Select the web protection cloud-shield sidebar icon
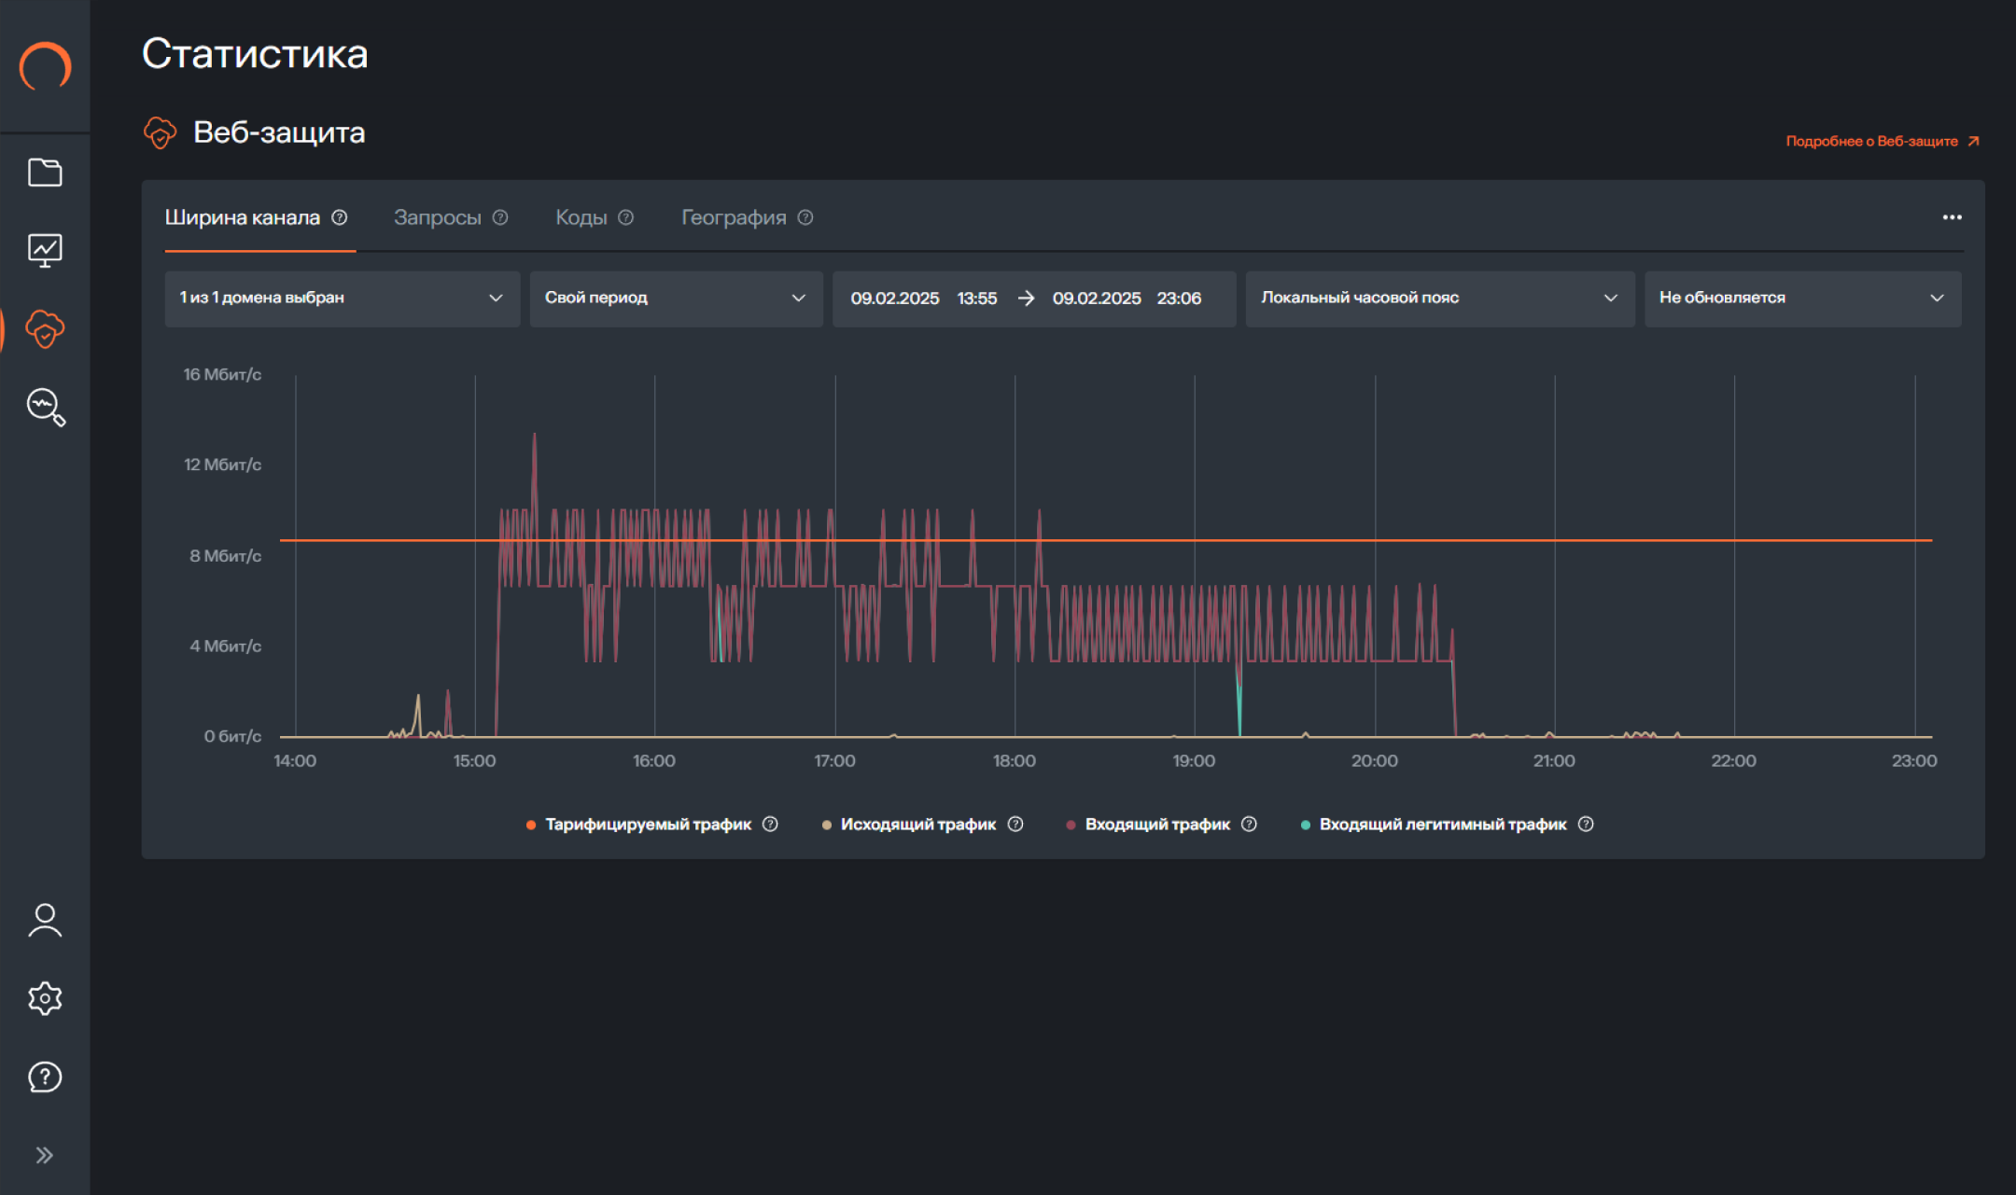2016x1195 pixels. coord(45,328)
